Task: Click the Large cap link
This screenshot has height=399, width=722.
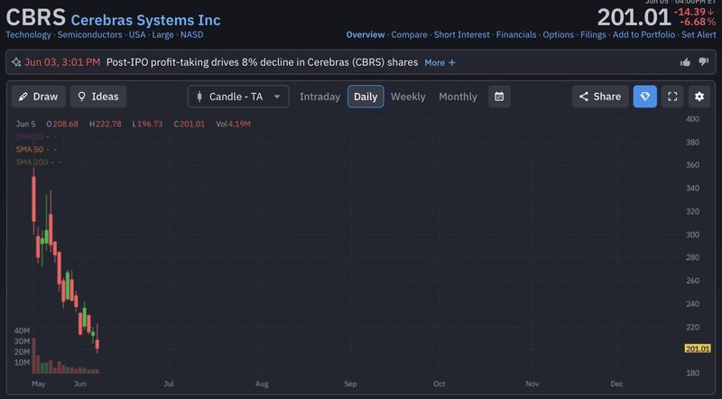Action: click(162, 34)
